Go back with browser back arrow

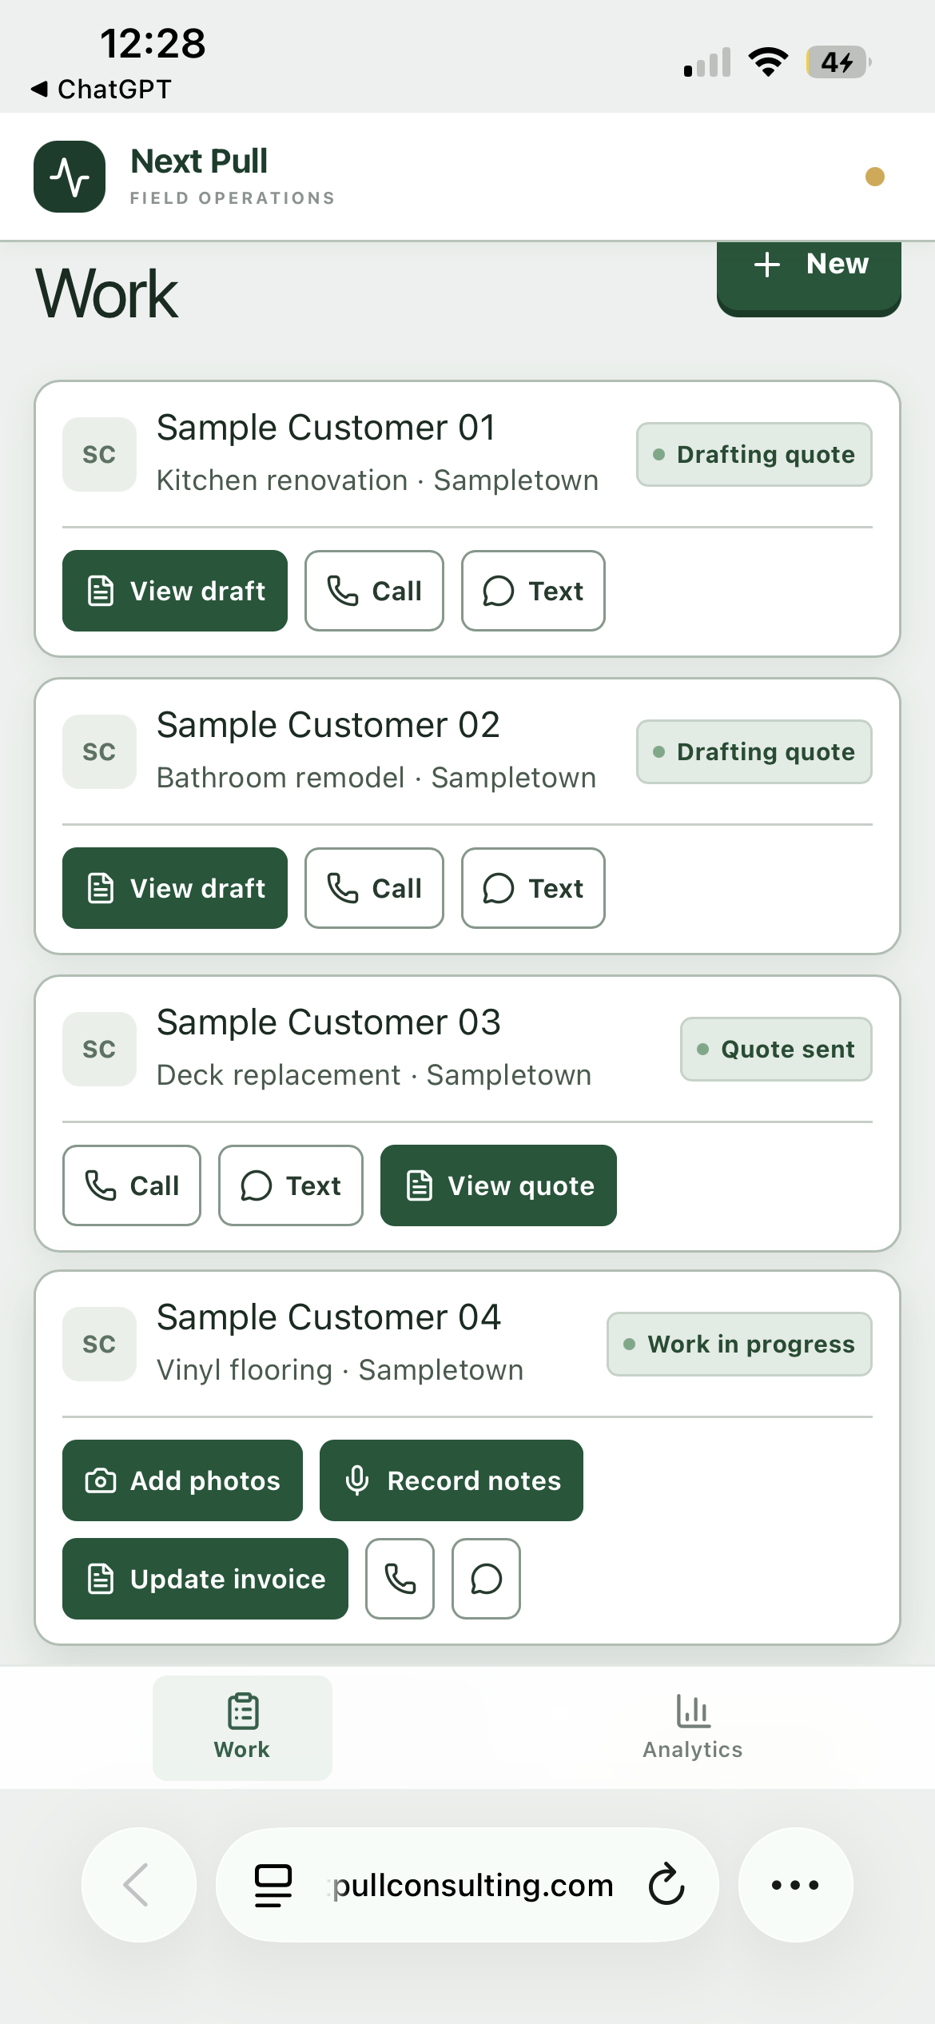138,1885
